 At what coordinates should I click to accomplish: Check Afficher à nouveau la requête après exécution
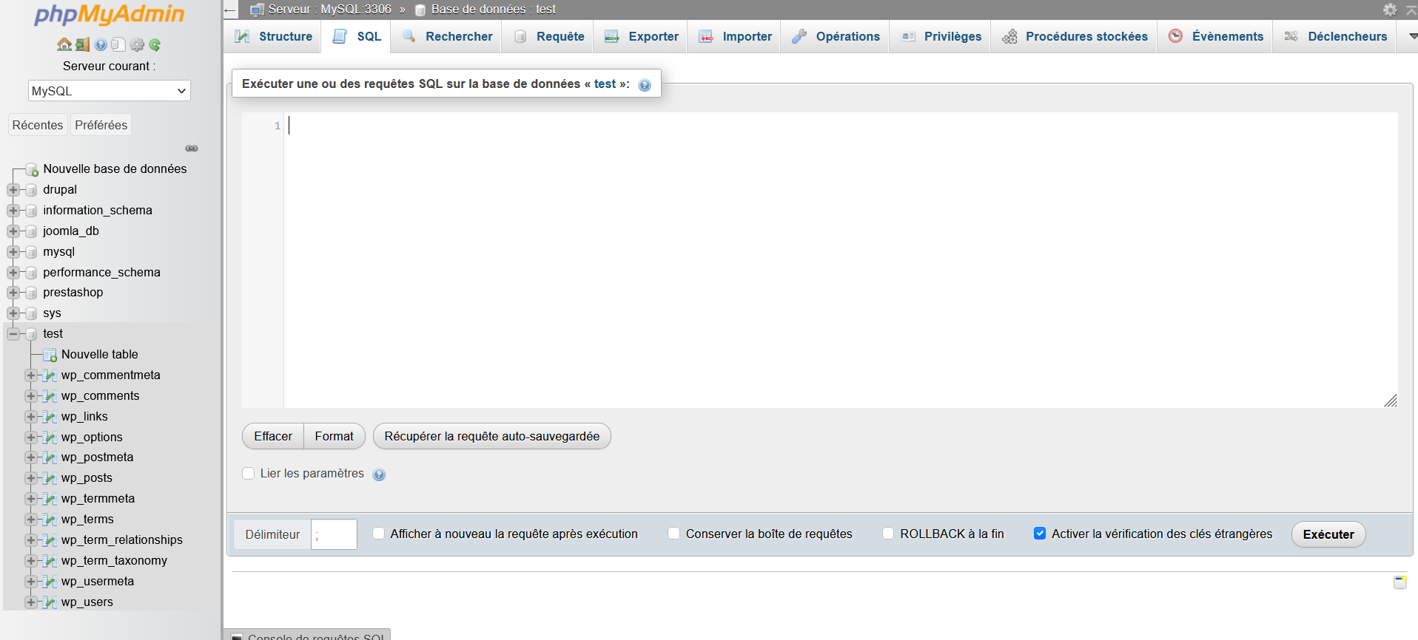point(378,534)
